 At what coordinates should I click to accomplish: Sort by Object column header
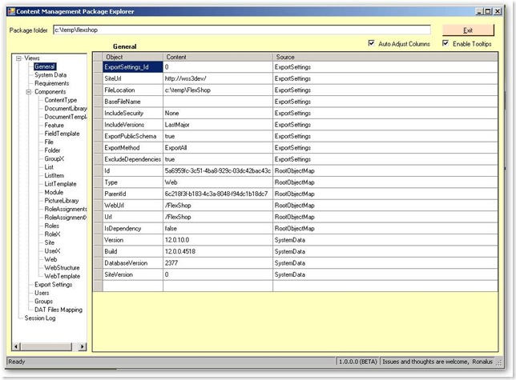coord(133,57)
